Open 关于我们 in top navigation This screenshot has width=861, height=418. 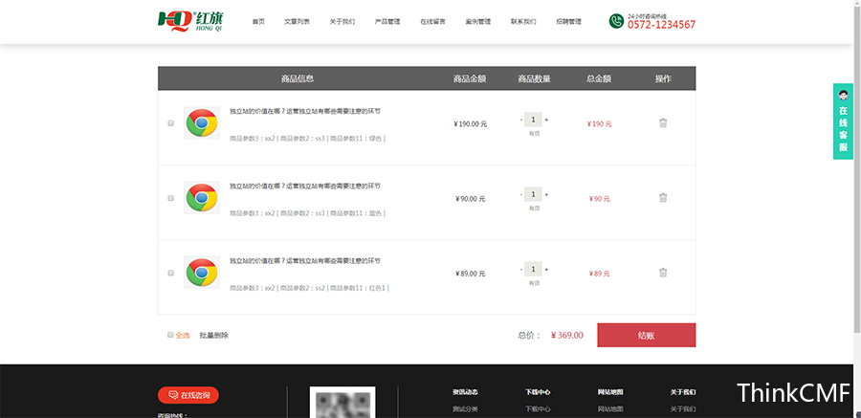(x=342, y=21)
